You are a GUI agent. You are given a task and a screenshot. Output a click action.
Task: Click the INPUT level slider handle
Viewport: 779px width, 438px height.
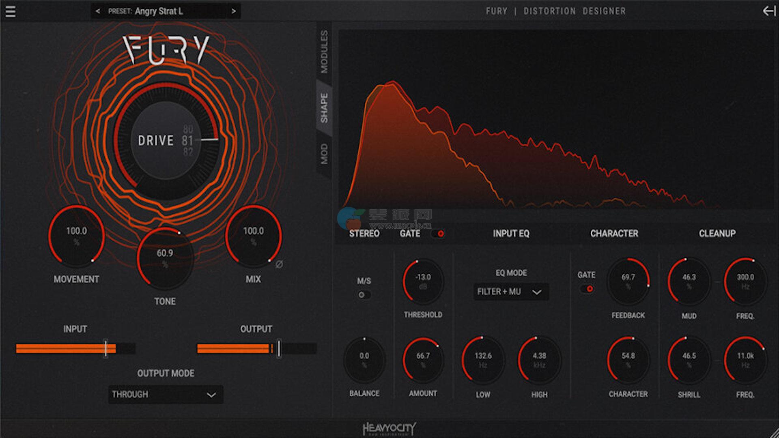point(105,348)
